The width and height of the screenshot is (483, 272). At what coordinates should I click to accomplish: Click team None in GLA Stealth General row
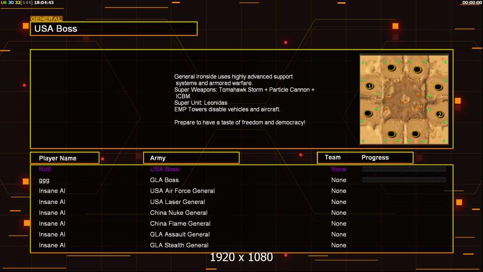coord(338,245)
